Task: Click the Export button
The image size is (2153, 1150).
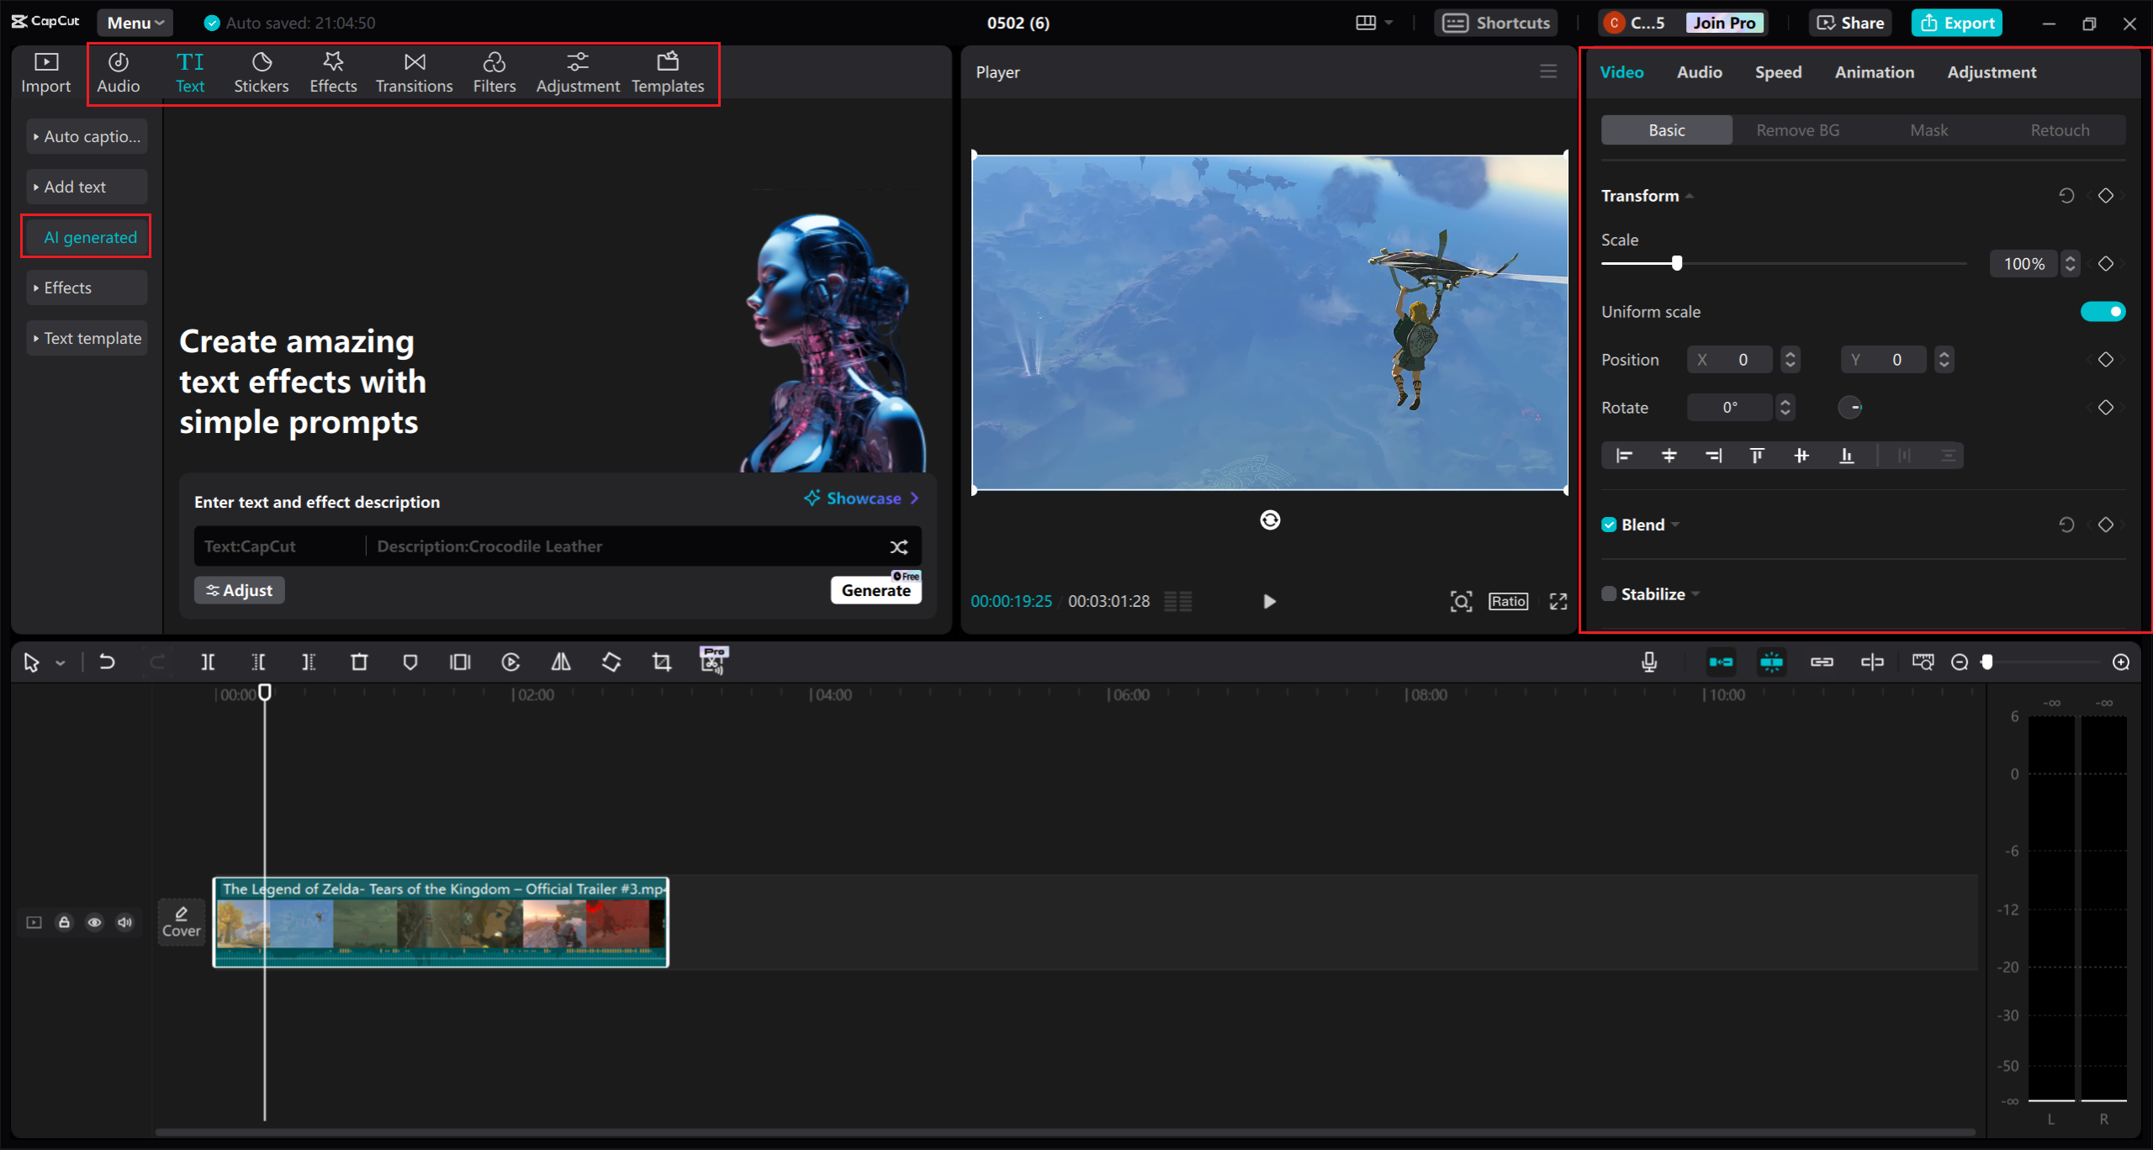Action: coord(1956,22)
